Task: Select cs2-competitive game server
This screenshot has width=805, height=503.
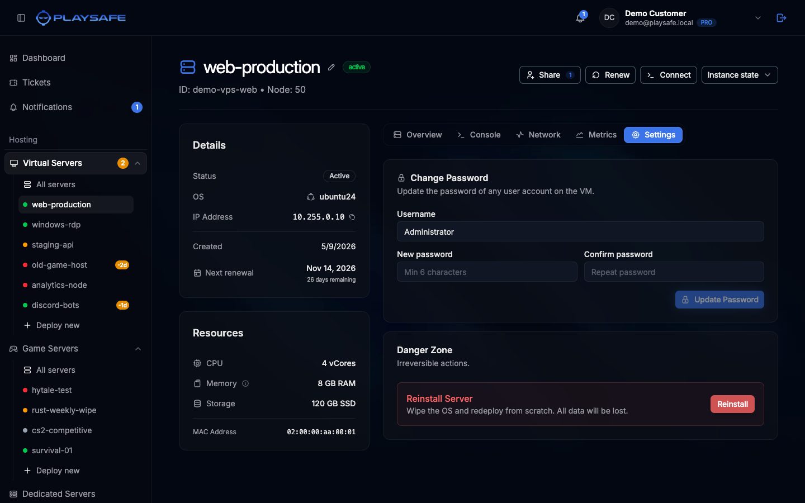Action: (x=76, y=430)
